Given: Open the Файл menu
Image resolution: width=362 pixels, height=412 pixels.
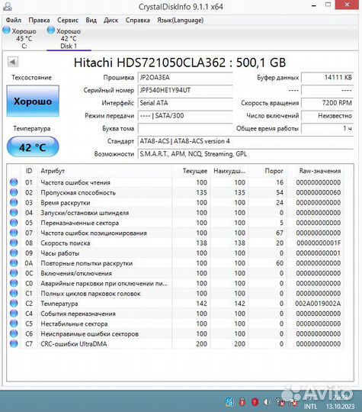Looking at the screenshot, I should 14,21.
